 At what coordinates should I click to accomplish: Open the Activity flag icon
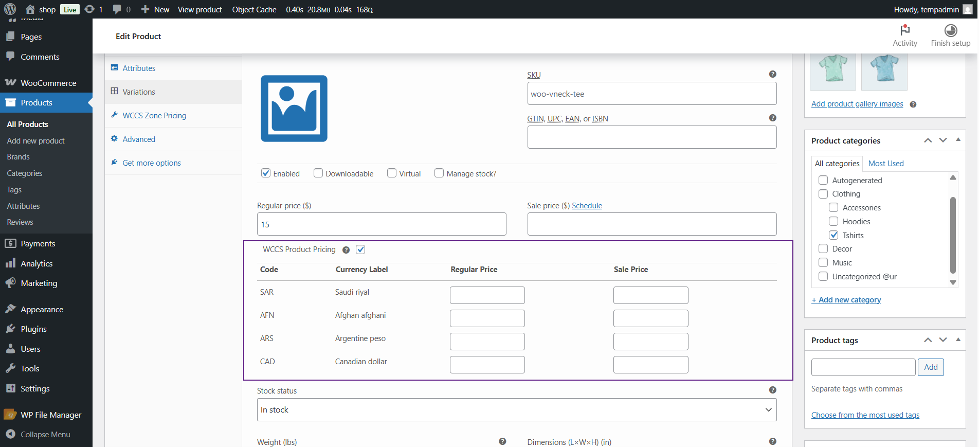[904, 30]
